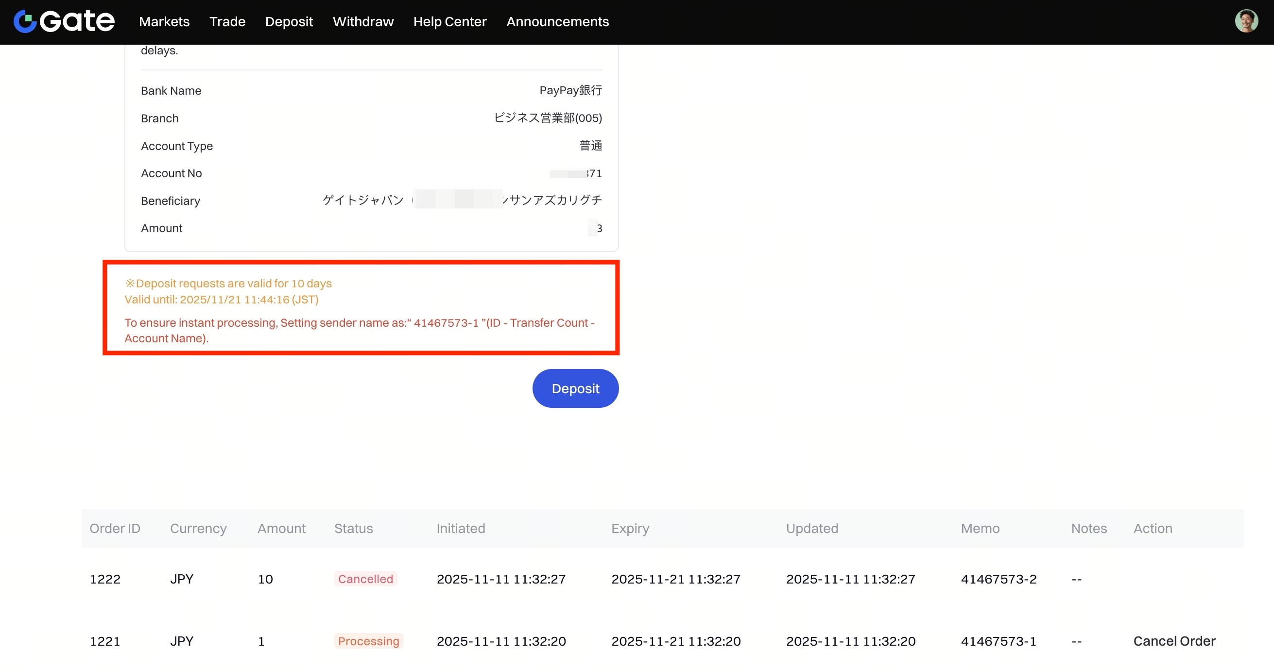Open the user profile avatar
The height and width of the screenshot is (668, 1274).
point(1246,21)
